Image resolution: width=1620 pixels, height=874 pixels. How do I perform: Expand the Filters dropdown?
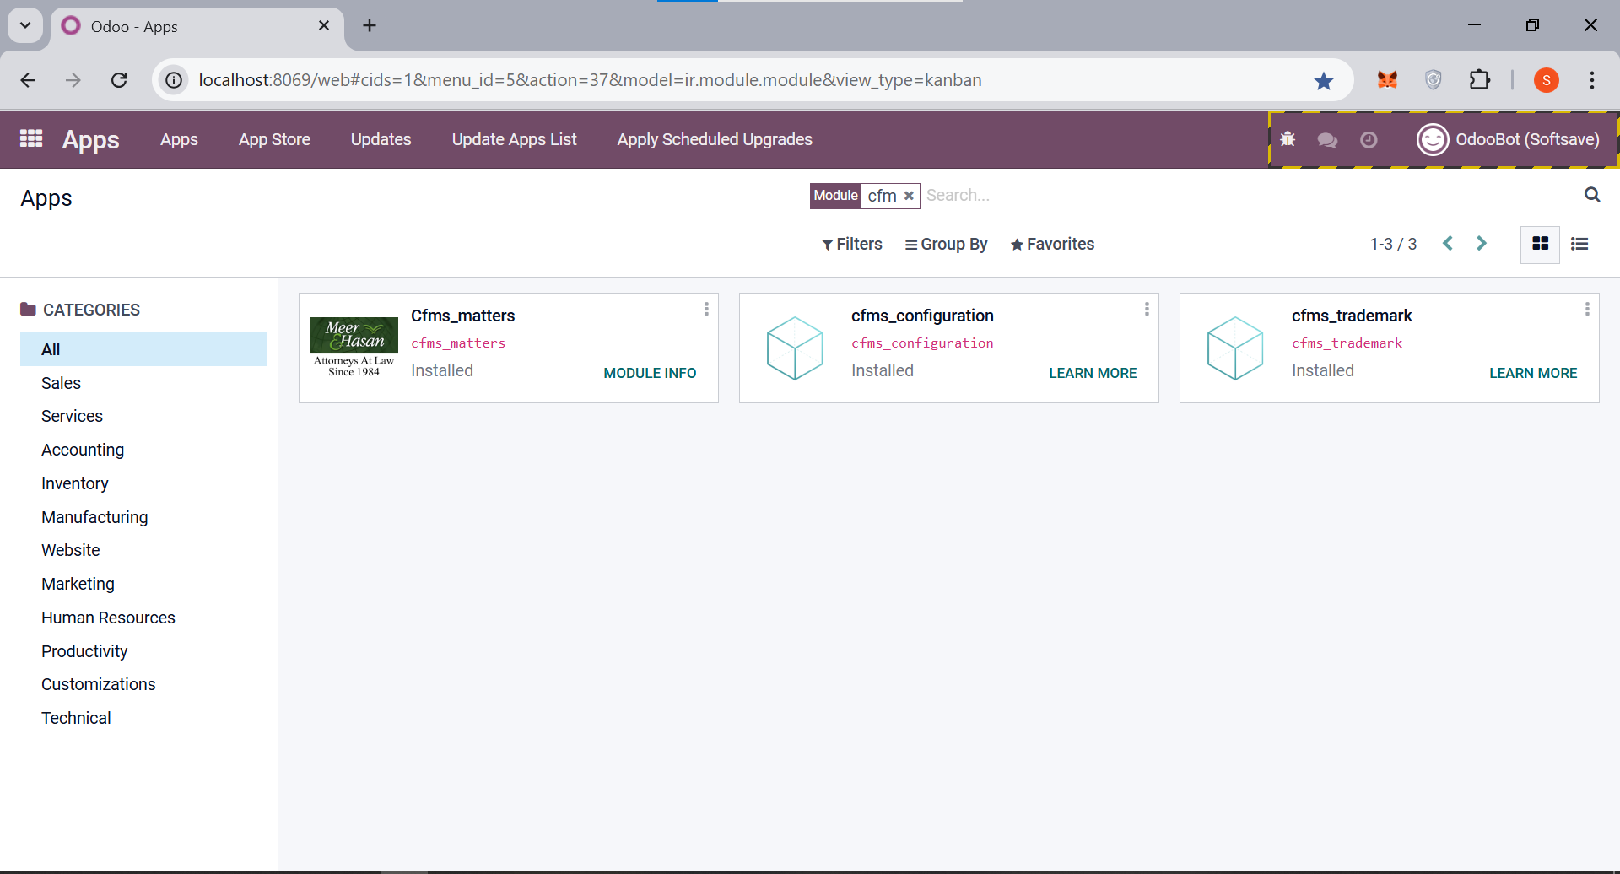click(852, 244)
